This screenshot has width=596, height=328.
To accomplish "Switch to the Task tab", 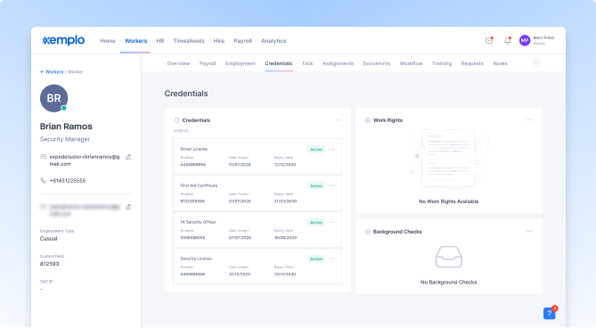I will tap(307, 63).
